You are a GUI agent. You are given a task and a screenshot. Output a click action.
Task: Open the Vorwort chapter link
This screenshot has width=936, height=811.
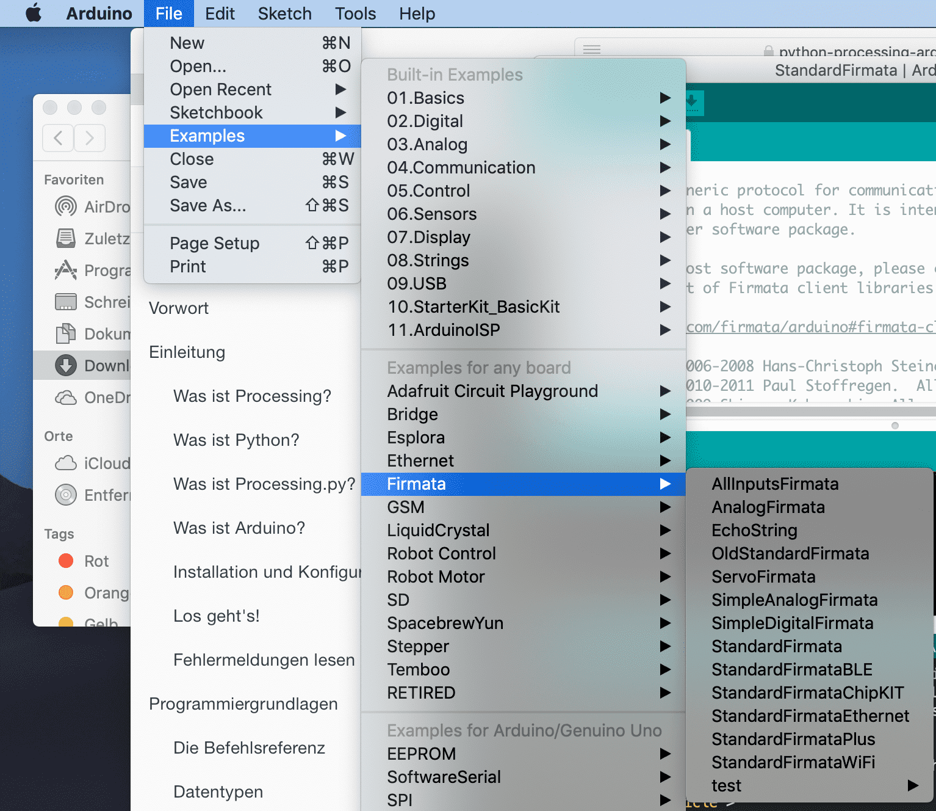(x=179, y=308)
